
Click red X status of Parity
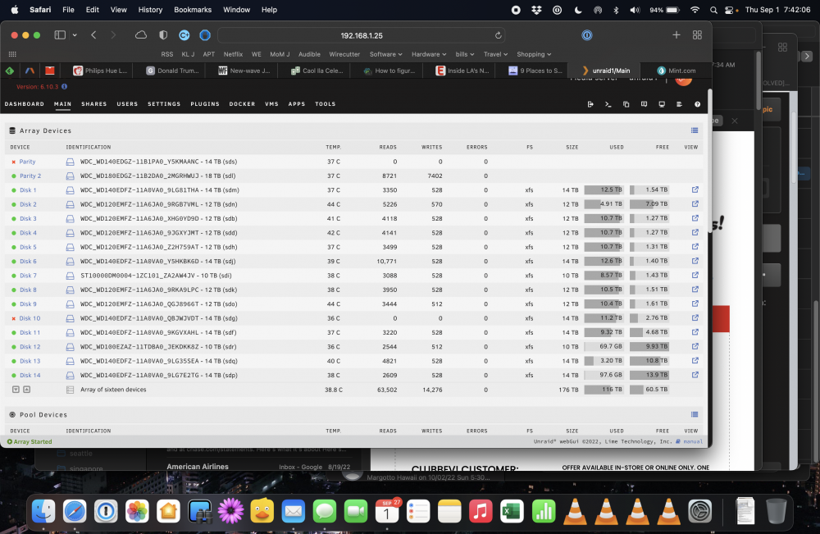click(x=14, y=162)
